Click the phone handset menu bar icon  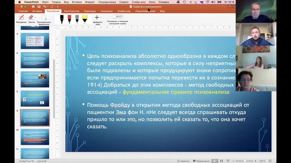(x=196, y=2)
